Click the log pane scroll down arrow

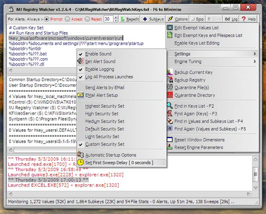tap(255, 187)
